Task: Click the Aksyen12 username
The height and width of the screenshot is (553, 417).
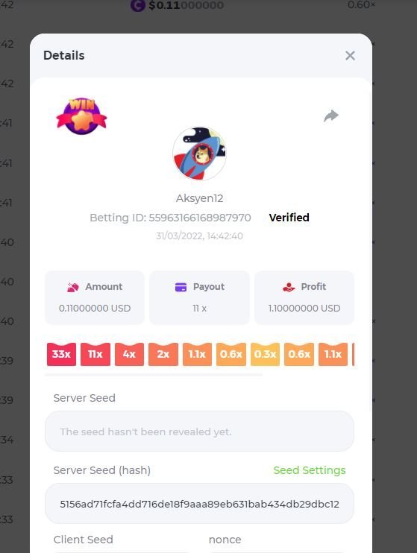Action: [x=199, y=198]
